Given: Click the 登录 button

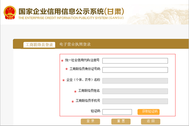Looking at the screenshot, I should (90, 121).
